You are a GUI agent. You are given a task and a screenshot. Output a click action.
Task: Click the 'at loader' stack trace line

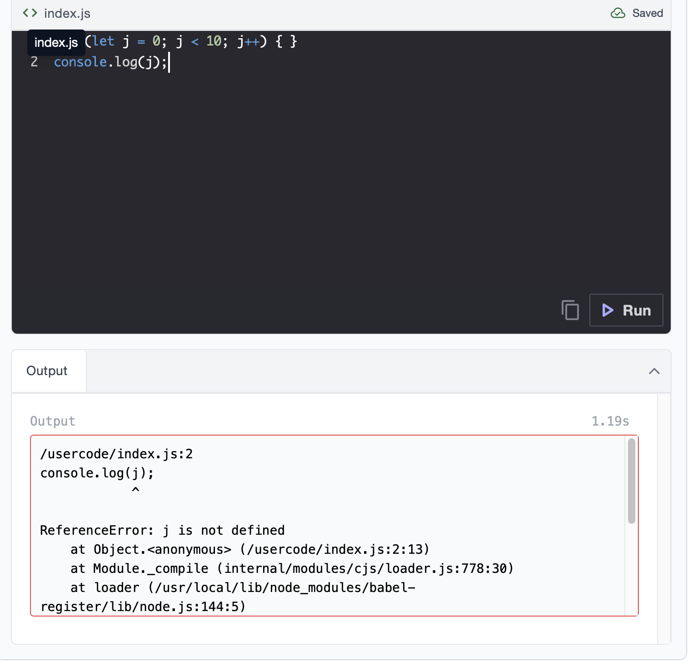coord(227,597)
